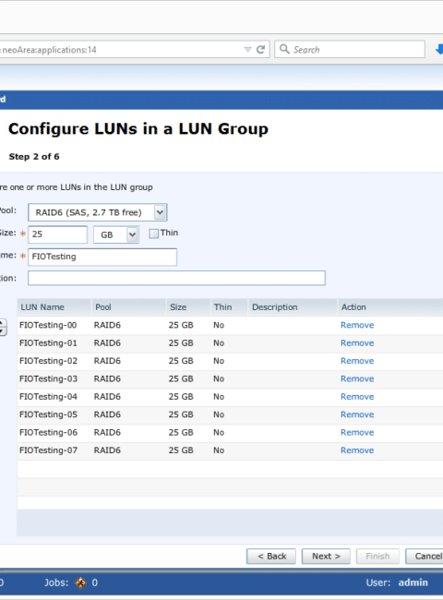Click the Cancel button

(x=425, y=556)
